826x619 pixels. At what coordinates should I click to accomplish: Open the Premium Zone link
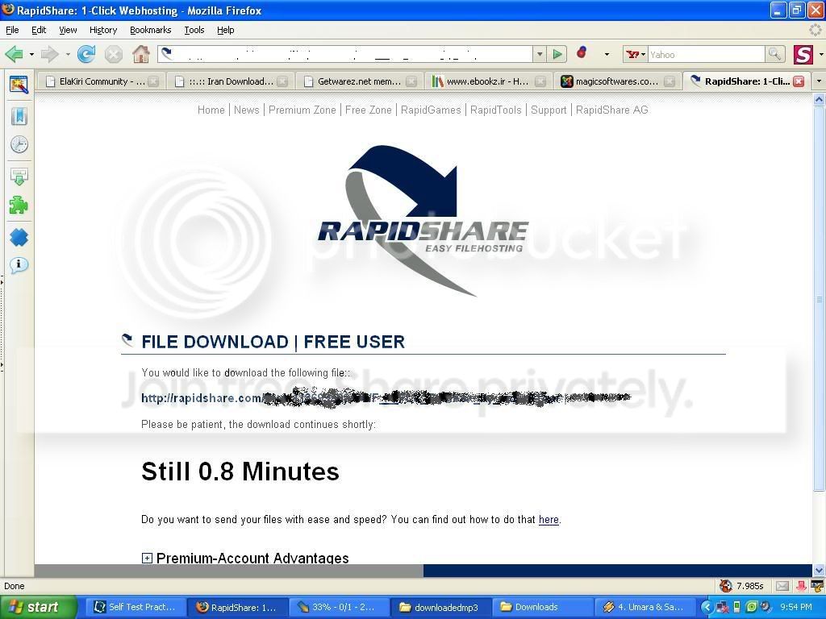pos(302,110)
